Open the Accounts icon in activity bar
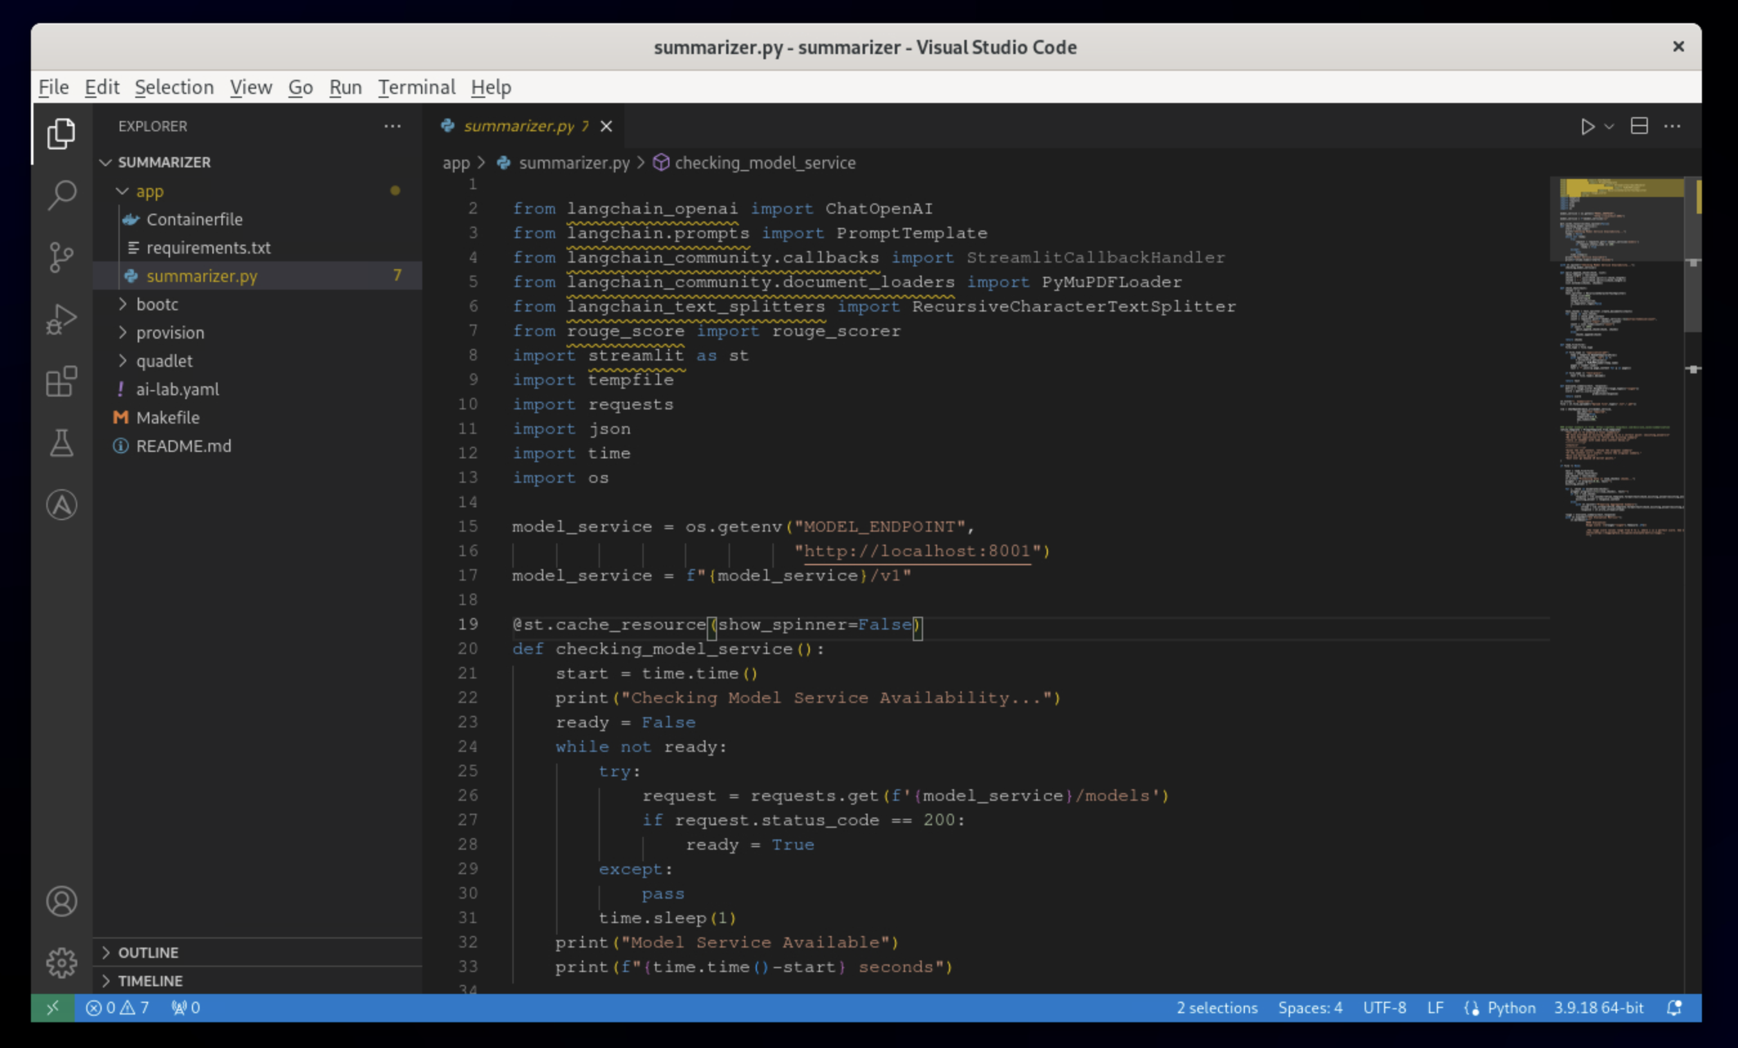This screenshot has width=1738, height=1048. tap(61, 901)
